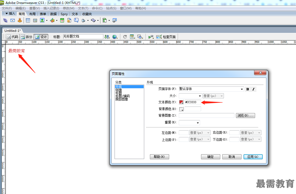
Task: Click the document title field
Action: [83, 37]
